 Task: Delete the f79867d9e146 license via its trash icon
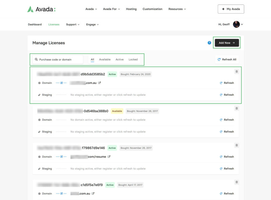point(236,145)
